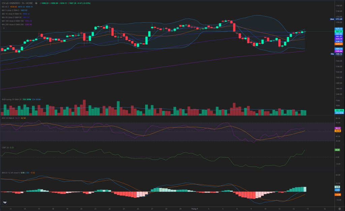Viewport: 345px width, 211px height.
Task: Select the BB 20 2 indicator legend
Action: click(x=17, y=7)
